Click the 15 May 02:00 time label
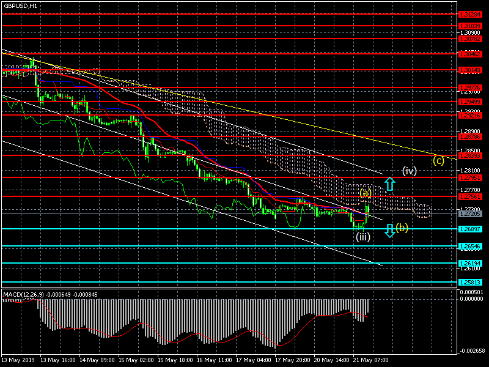 136,360
